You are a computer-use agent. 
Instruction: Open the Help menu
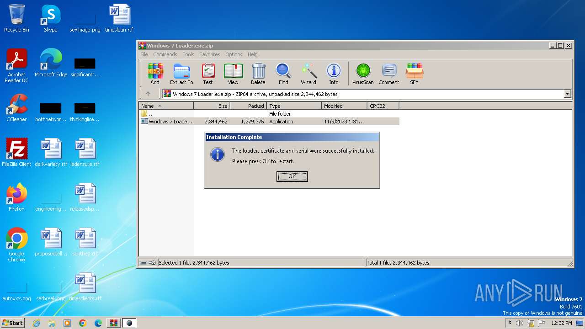pyautogui.click(x=252, y=54)
